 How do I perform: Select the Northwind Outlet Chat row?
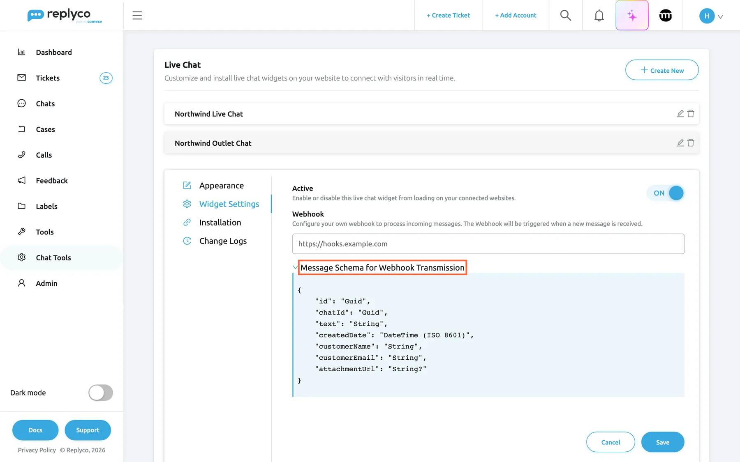(x=431, y=143)
